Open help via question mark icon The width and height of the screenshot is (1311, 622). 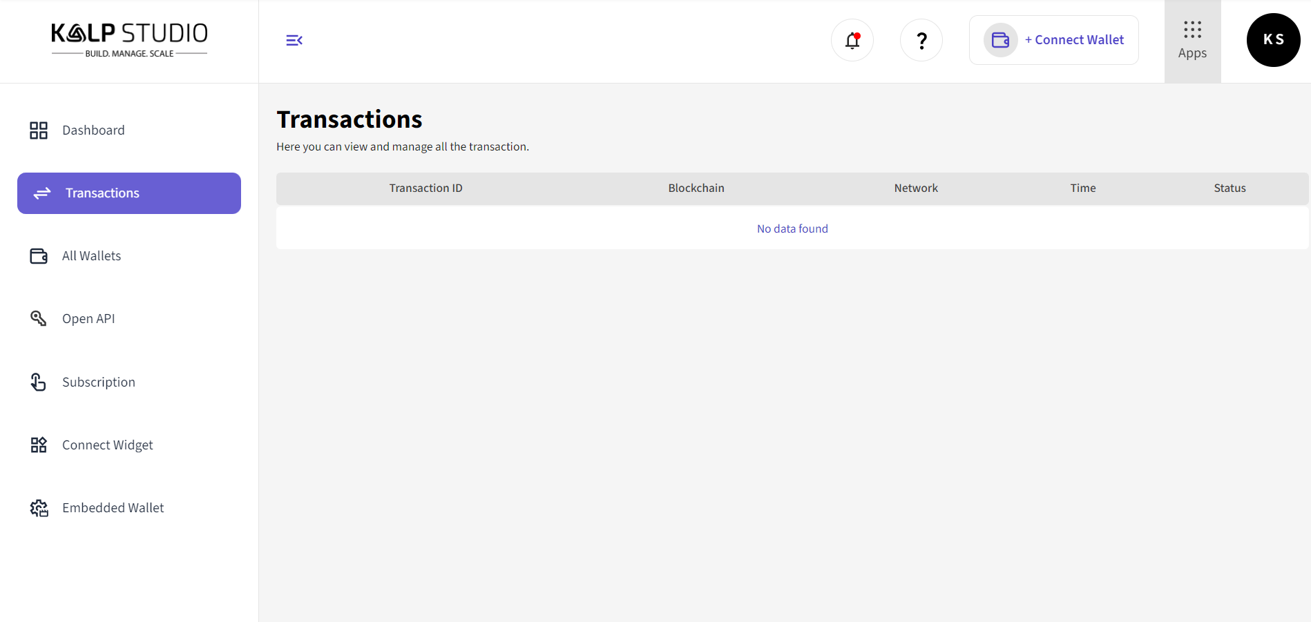point(921,41)
